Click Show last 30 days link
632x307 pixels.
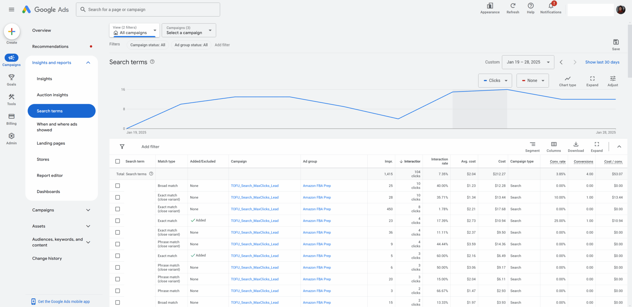(602, 62)
